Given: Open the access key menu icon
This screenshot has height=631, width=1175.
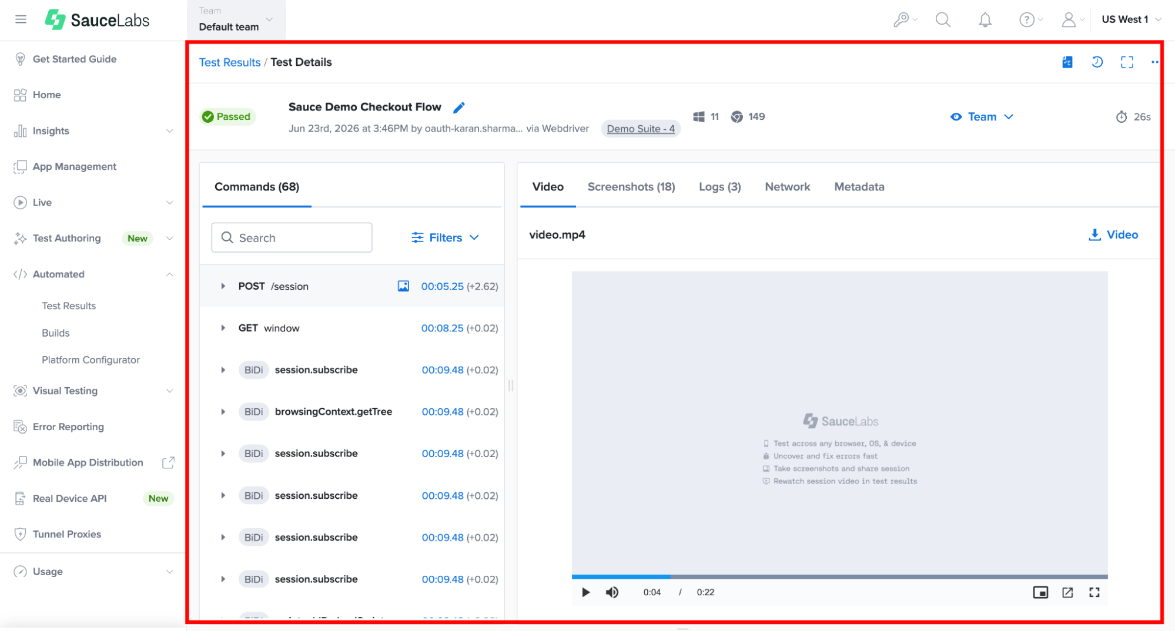Looking at the screenshot, I should point(905,19).
